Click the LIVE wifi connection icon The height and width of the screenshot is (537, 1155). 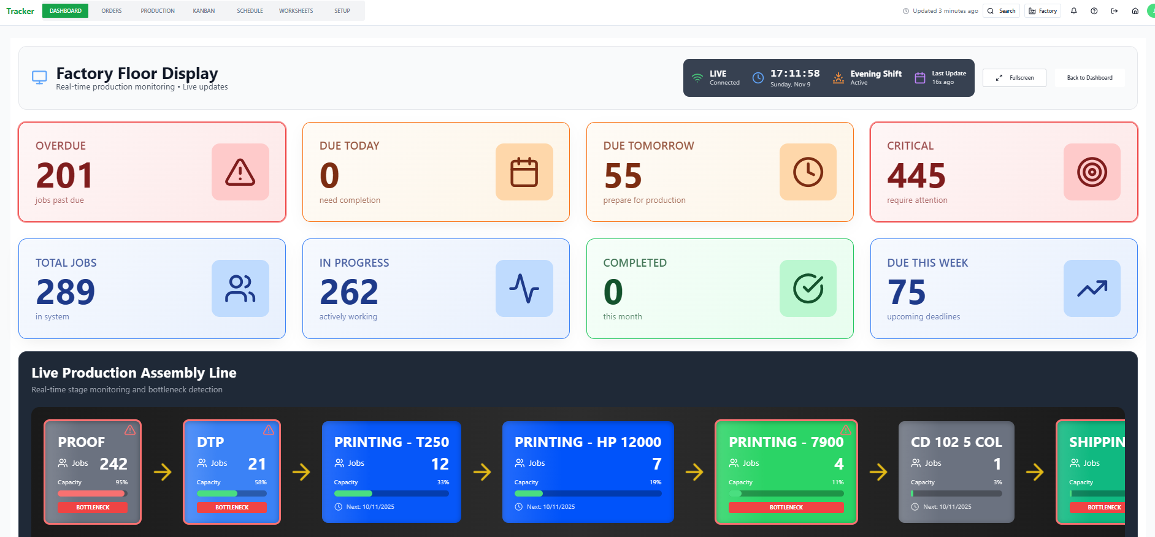pyautogui.click(x=697, y=78)
